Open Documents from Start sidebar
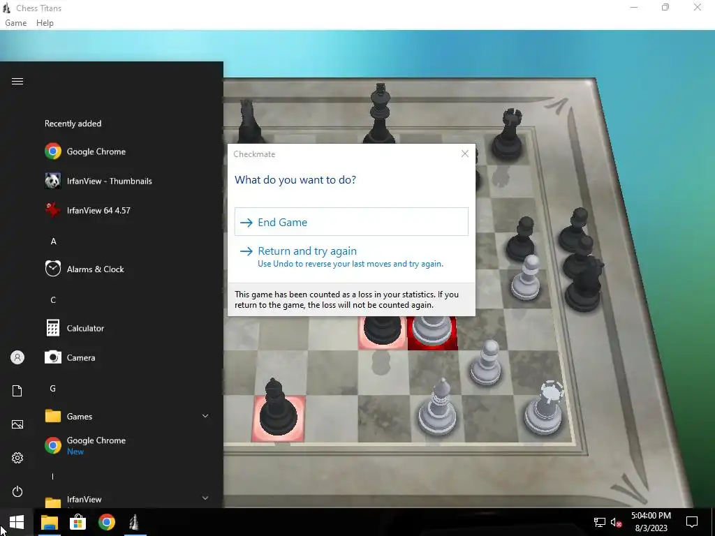The image size is (715, 536). tap(17, 391)
